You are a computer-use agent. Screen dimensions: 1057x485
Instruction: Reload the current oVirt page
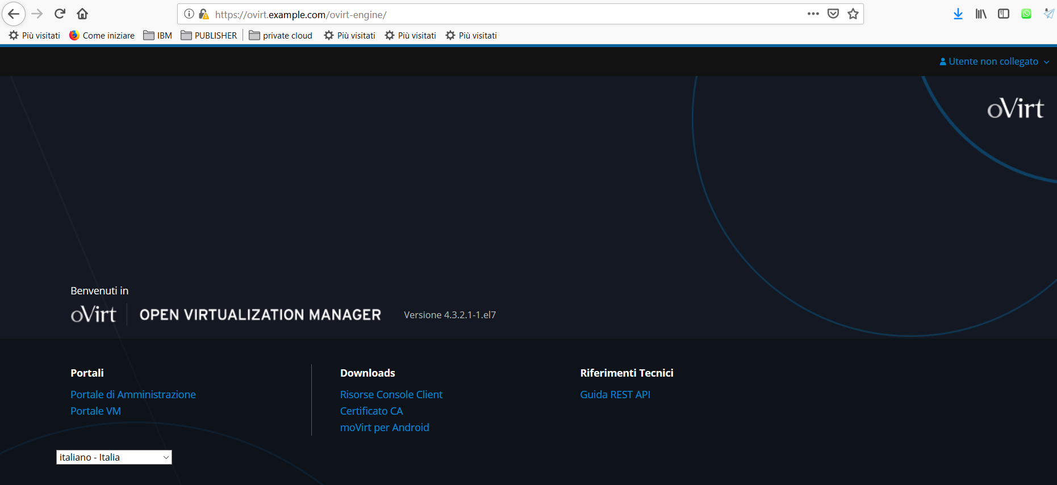click(60, 14)
